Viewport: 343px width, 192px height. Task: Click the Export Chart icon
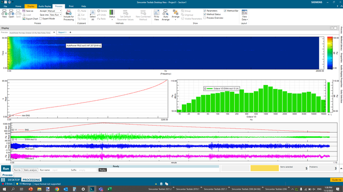coord(24,19)
